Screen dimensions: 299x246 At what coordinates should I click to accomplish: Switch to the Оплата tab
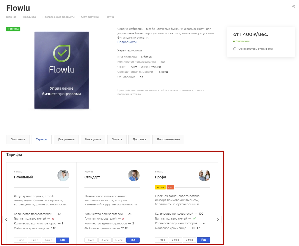(x=117, y=139)
